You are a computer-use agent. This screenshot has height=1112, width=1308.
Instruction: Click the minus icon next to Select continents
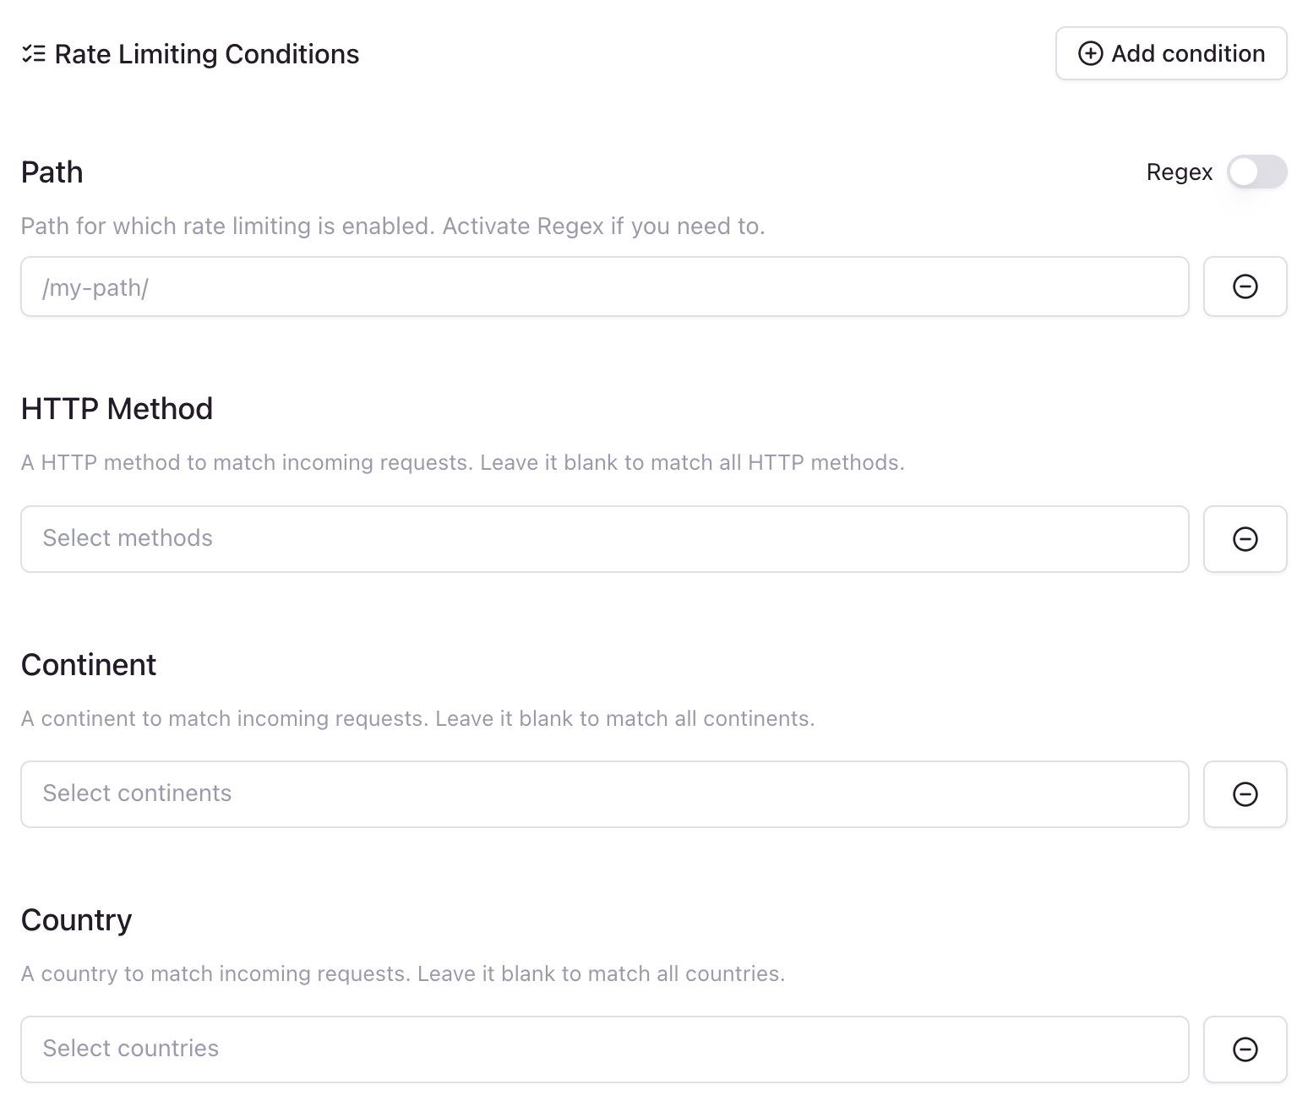[1245, 794]
